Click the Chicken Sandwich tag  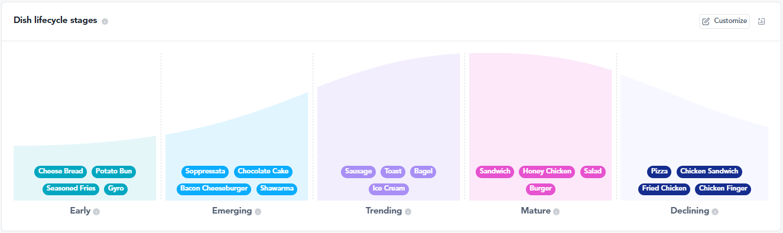coord(709,172)
